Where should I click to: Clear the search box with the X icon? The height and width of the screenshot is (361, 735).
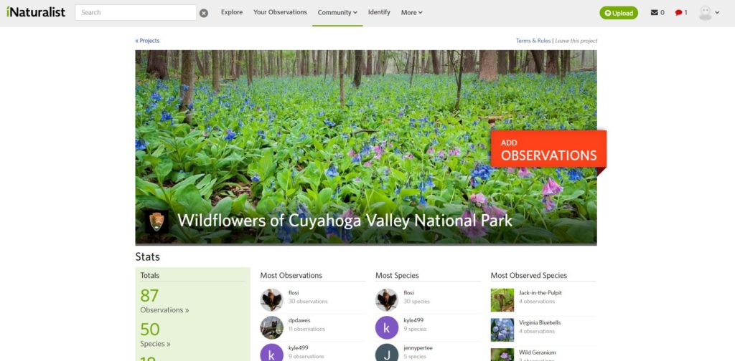click(203, 13)
